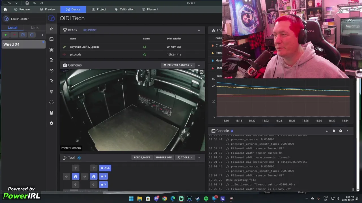The image size is (362, 203).
Task: Open the Timelapse sidebar icon
Action: [51, 81]
